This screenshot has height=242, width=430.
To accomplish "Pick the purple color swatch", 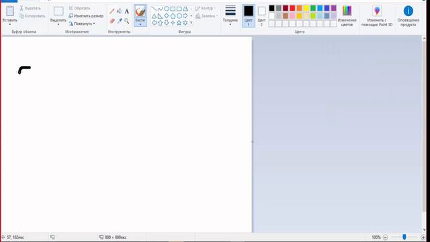I will click(333, 8).
